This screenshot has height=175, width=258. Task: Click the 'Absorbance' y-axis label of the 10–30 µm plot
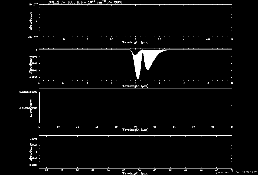(31, 108)
